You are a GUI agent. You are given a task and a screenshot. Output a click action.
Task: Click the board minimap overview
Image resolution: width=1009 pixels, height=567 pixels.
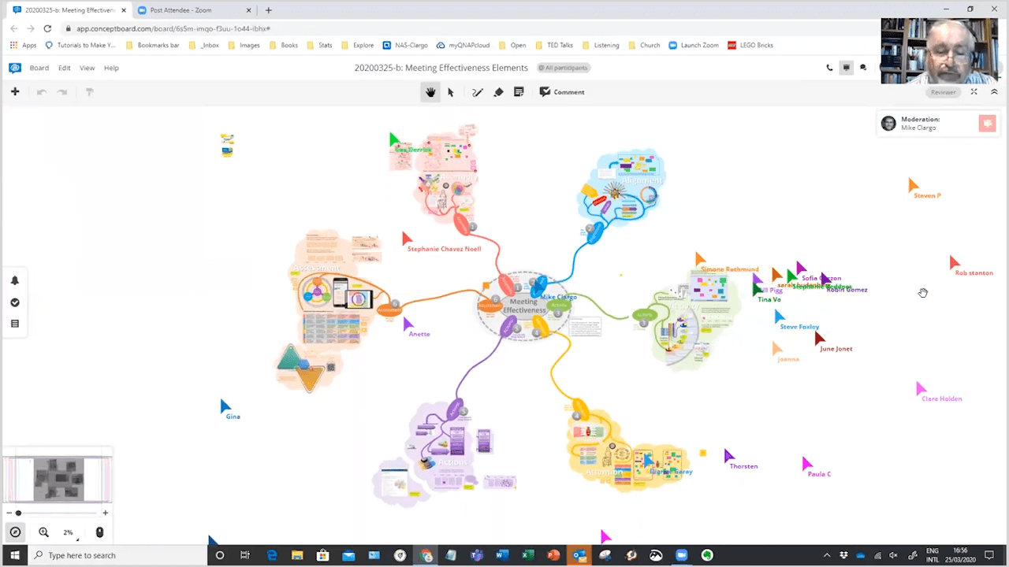pyautogui.click(x=58, y=480)
